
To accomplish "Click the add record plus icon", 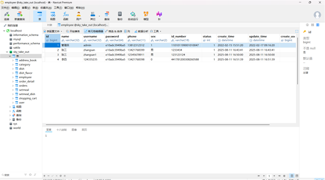I will 45,176.
